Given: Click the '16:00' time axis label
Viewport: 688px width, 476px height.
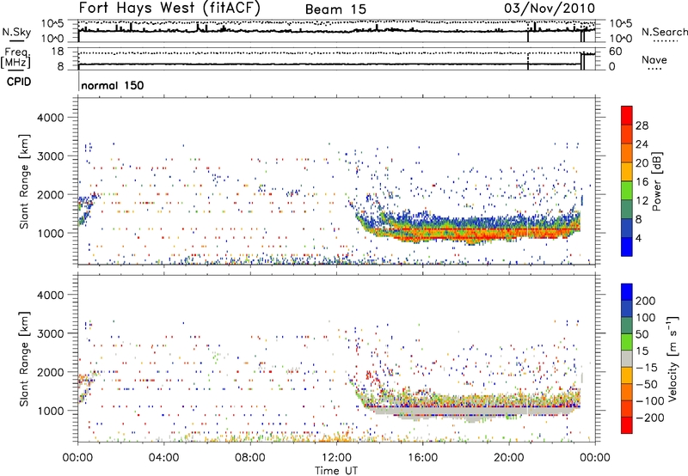Looking at the screenshot, I should click(422, 458).
